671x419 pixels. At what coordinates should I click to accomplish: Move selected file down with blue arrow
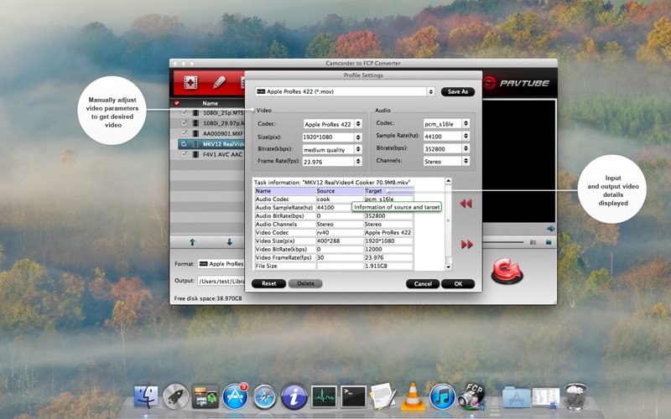[x=229, y=242]
